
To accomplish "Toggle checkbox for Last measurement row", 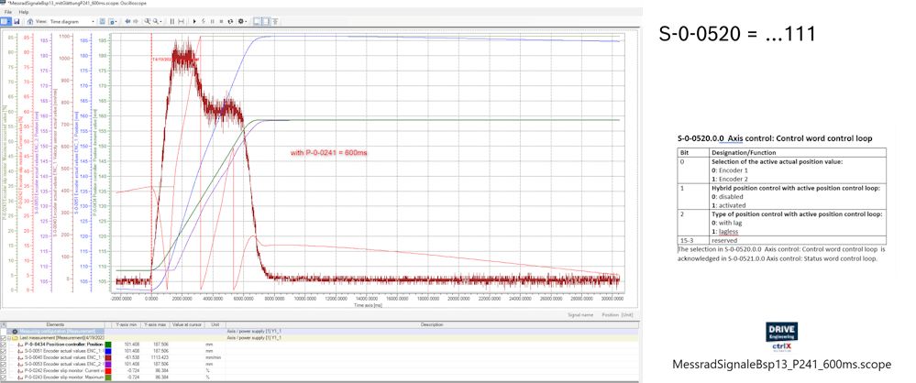I will [4, 338].
